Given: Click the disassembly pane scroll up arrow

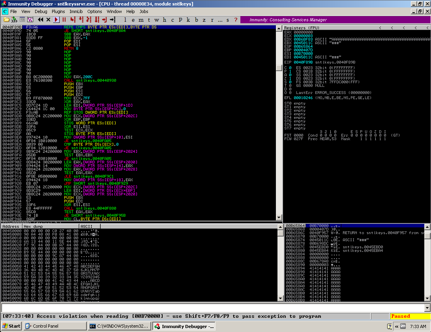Looking at the screenshot, I should pyautogui.click(x=279, y=28).
